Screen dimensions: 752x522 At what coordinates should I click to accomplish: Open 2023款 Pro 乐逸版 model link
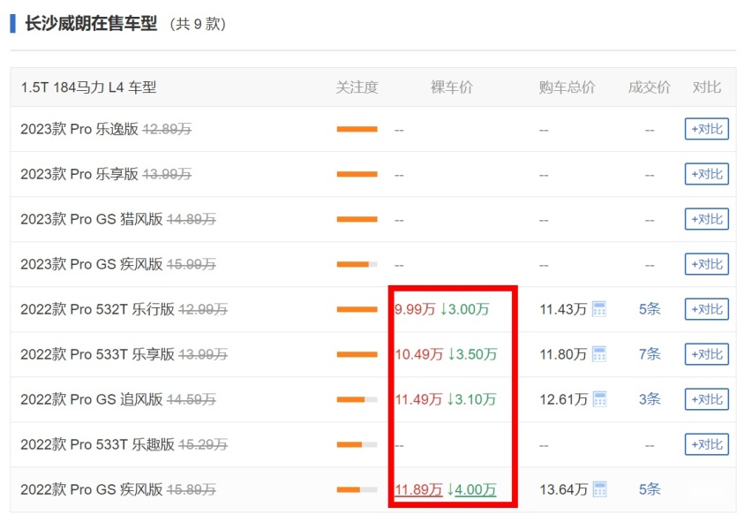click(79, 129)
